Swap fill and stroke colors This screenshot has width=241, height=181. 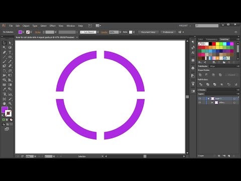click(x=11, y=108)
